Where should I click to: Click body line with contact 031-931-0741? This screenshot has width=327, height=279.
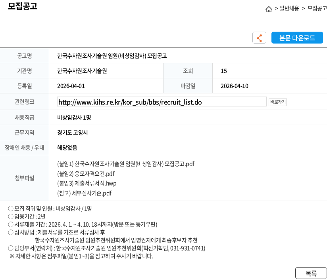coord(107,248)
